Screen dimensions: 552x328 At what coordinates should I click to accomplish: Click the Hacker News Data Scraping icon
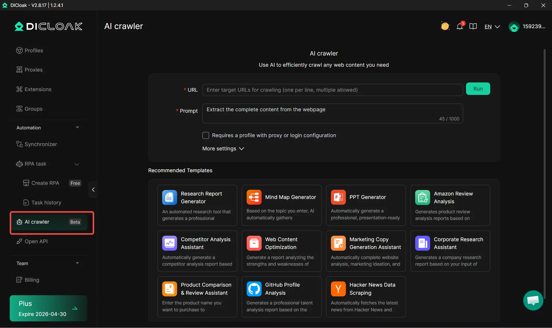[x=338, y=289]
